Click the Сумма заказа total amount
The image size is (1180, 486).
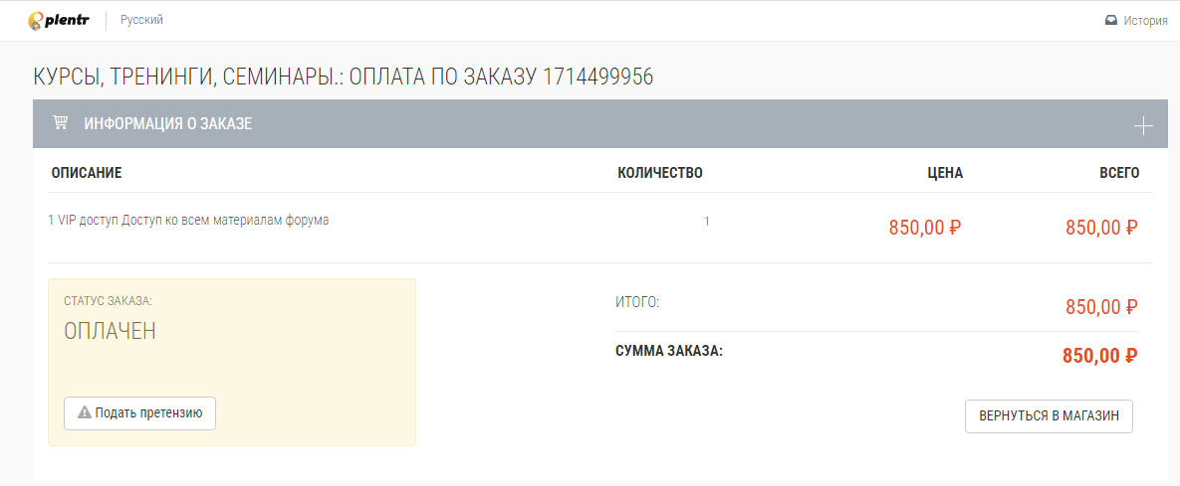click(1099, 356)
